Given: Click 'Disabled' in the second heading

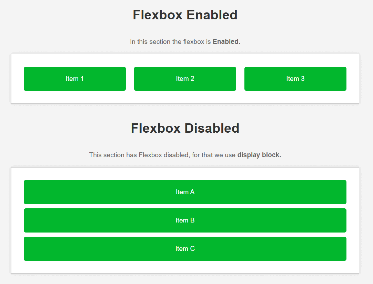Looking at the screenshot, I should click(x=212, y=129).
